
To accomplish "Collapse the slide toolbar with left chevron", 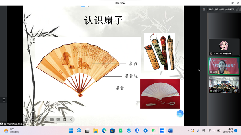I will tap(71, 119).
